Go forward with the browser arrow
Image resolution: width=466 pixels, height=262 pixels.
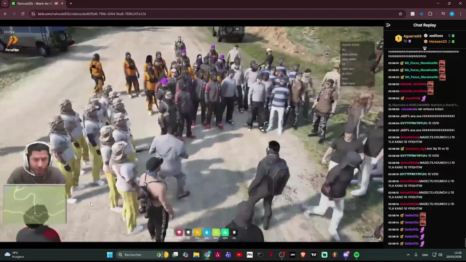(14, 14)
